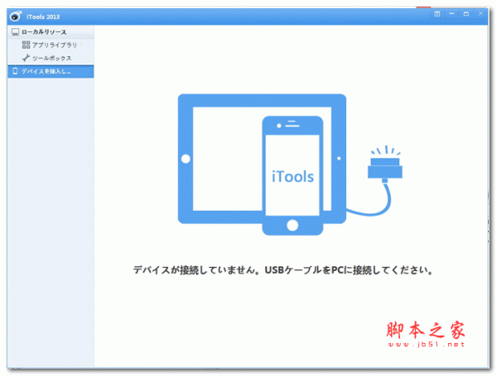This screenshot has height=376, width=497.
Task: Open the ローカルリソース section
Action: click(51, 32)
